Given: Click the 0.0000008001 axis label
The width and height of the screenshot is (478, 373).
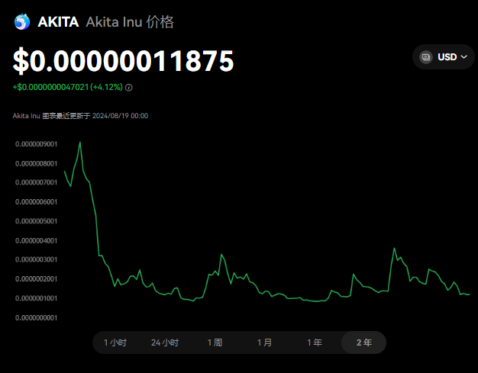Looking at the screenshot, I should click(37, 163).
